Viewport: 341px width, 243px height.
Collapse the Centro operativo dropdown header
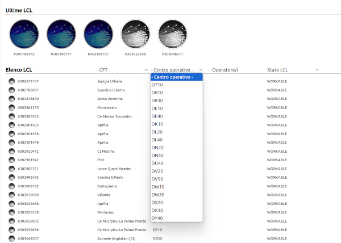pyautogui.click(x=177, y=69)
